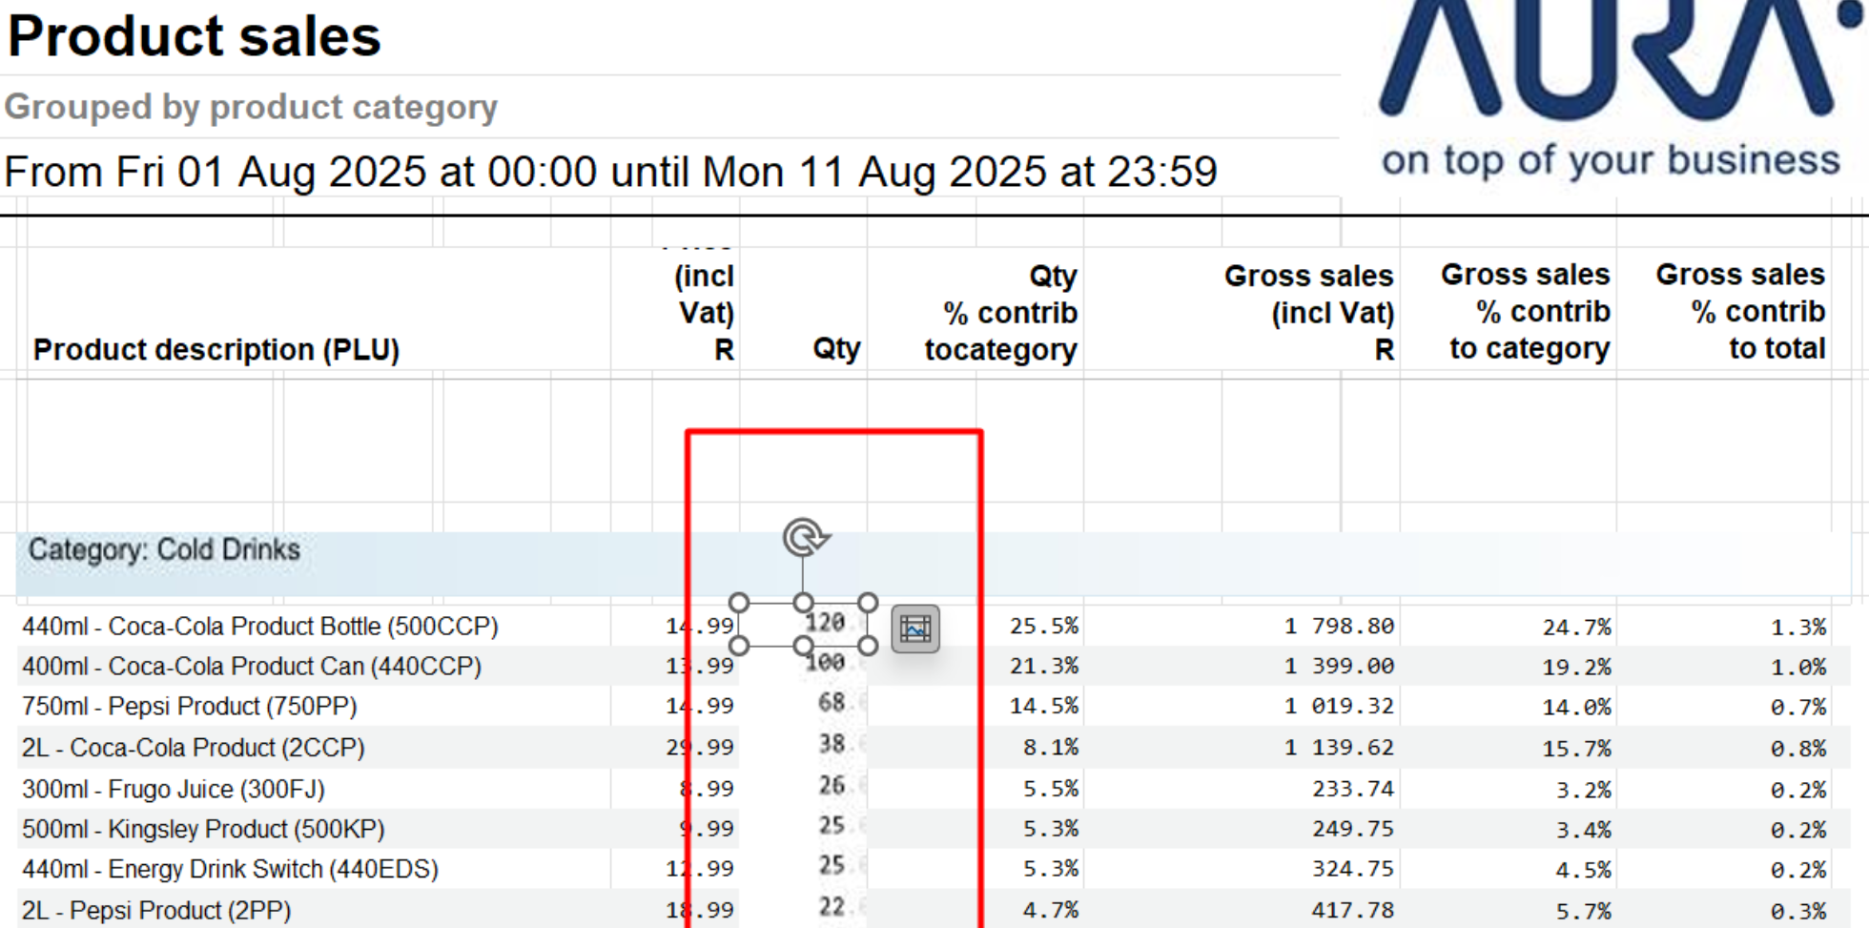Click the AURA logo image

[x=1613, y=91]
